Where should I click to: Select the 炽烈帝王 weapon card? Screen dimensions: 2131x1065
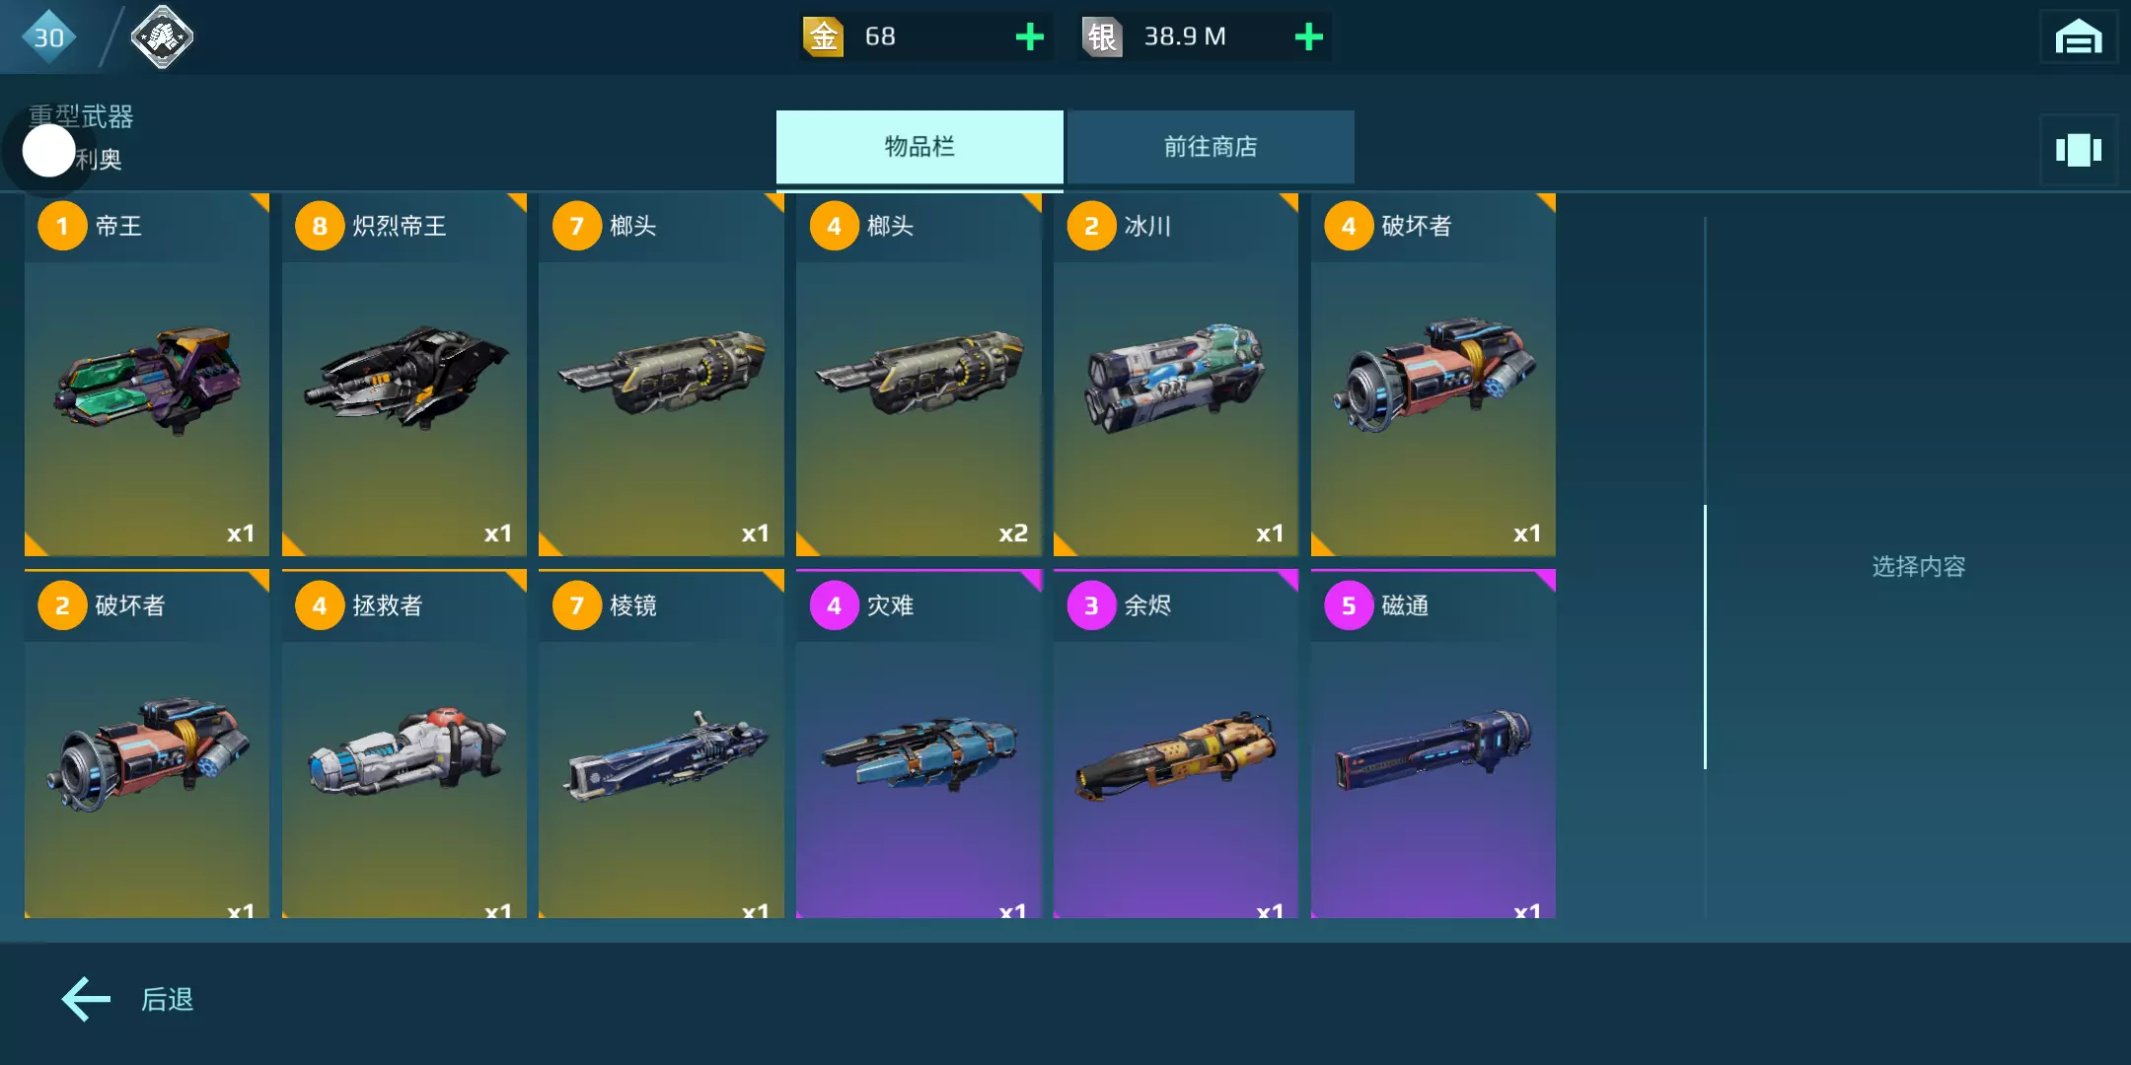pos(404,375)
